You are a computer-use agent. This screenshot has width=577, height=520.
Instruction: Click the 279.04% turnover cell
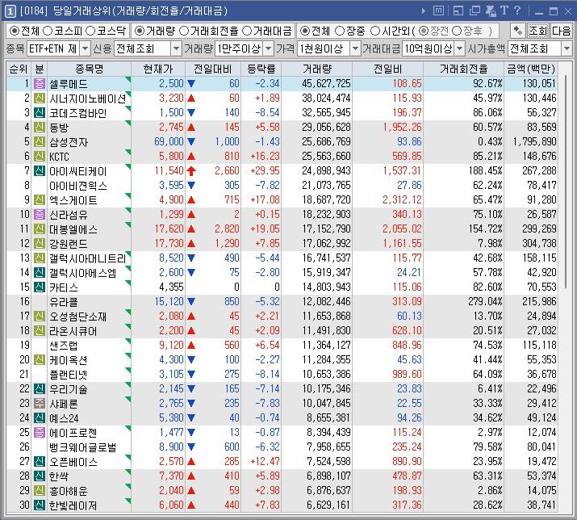pyautogui.click(x=485, y=302)
